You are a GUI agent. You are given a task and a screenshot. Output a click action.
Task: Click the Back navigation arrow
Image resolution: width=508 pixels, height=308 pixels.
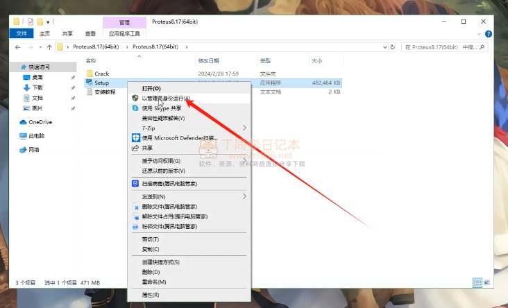click(x=18, y=47)
